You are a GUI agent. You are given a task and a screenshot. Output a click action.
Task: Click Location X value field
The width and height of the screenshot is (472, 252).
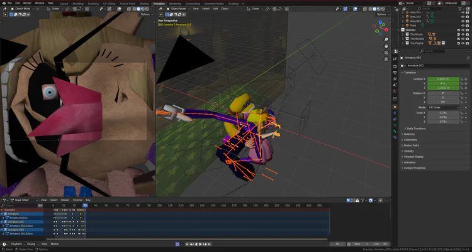coord(444,79)
